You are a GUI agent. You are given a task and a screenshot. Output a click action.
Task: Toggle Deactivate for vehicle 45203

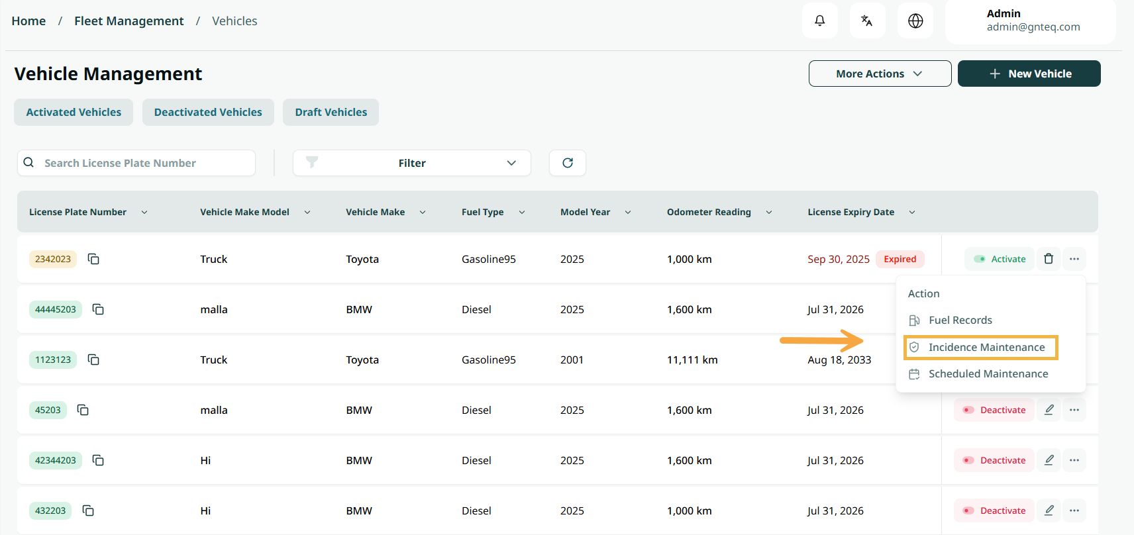pos(994,410)
